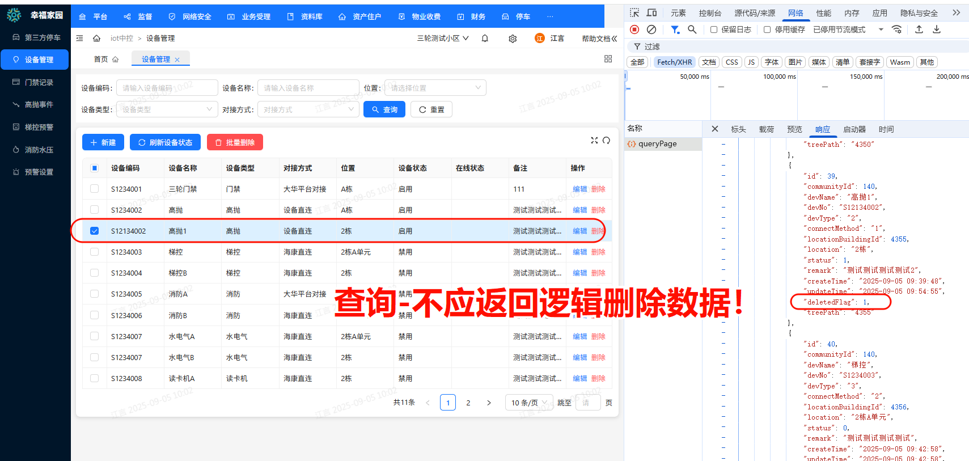The image size is (969, 461).
Task: Click the table fullscreen expand icon
Action: click(594, 140)
